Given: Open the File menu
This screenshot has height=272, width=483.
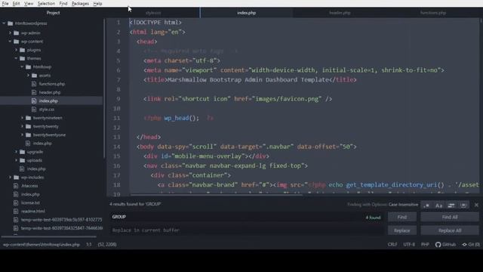Looking at the screenshot, I should 5,4.
